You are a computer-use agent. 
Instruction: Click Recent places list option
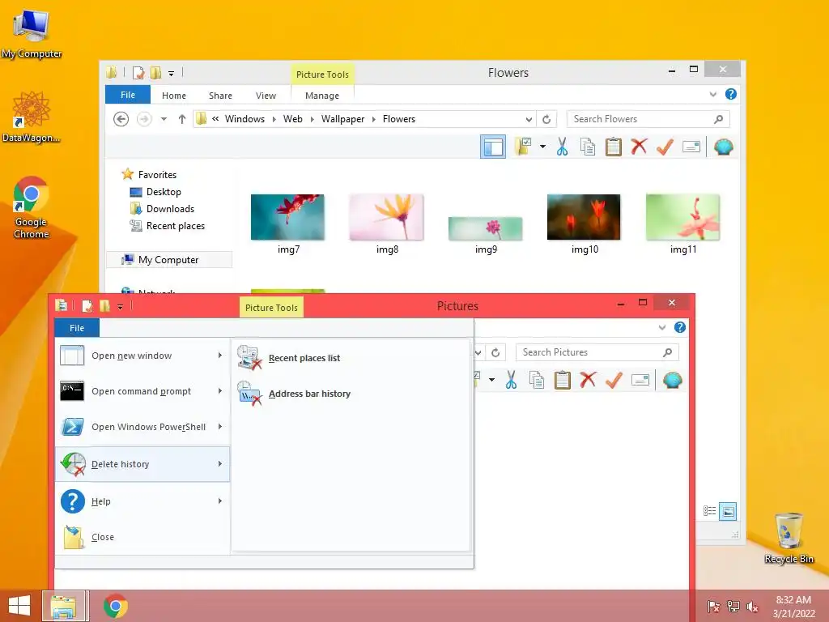[x=350, y=357]
